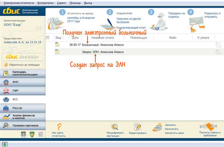Click the orange question mark icon

point(59,127)
